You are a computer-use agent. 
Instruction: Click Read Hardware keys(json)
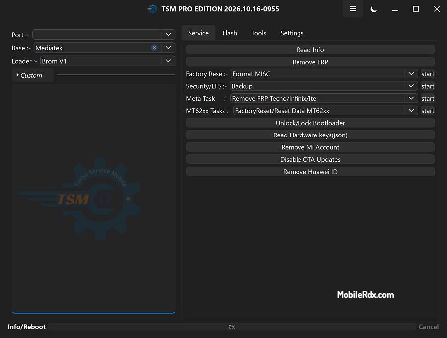point(310,135)
